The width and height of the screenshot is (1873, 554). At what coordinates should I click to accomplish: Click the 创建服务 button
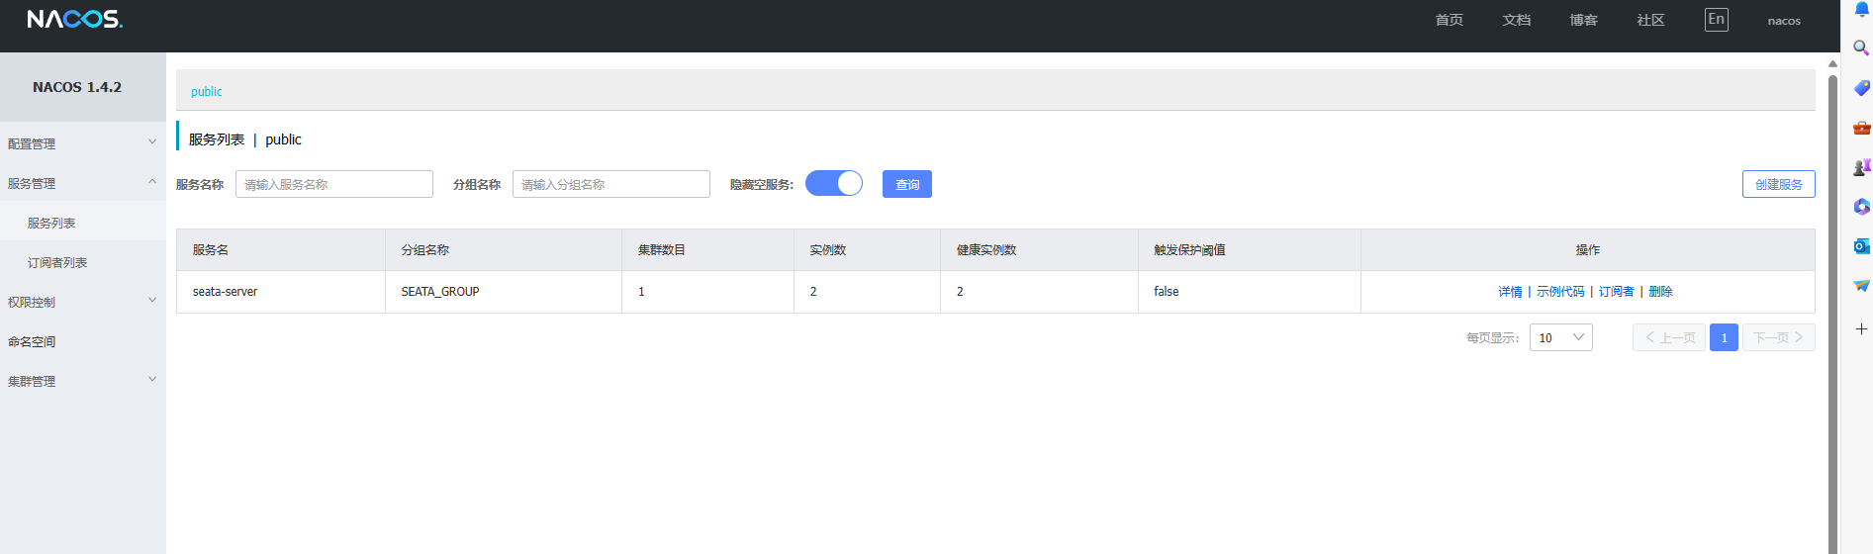coord(1779,184)
